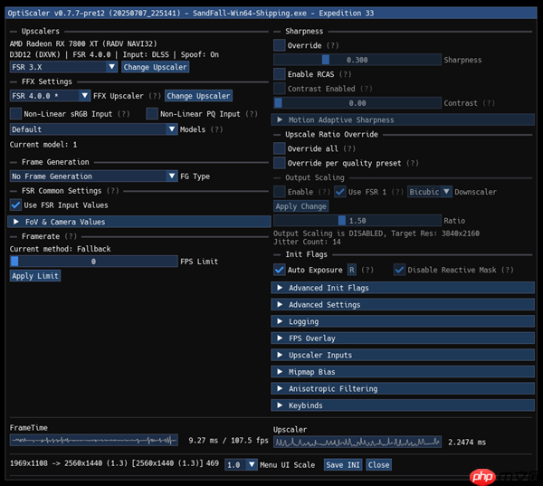Expand Advanced Settings section

[403, 304]
